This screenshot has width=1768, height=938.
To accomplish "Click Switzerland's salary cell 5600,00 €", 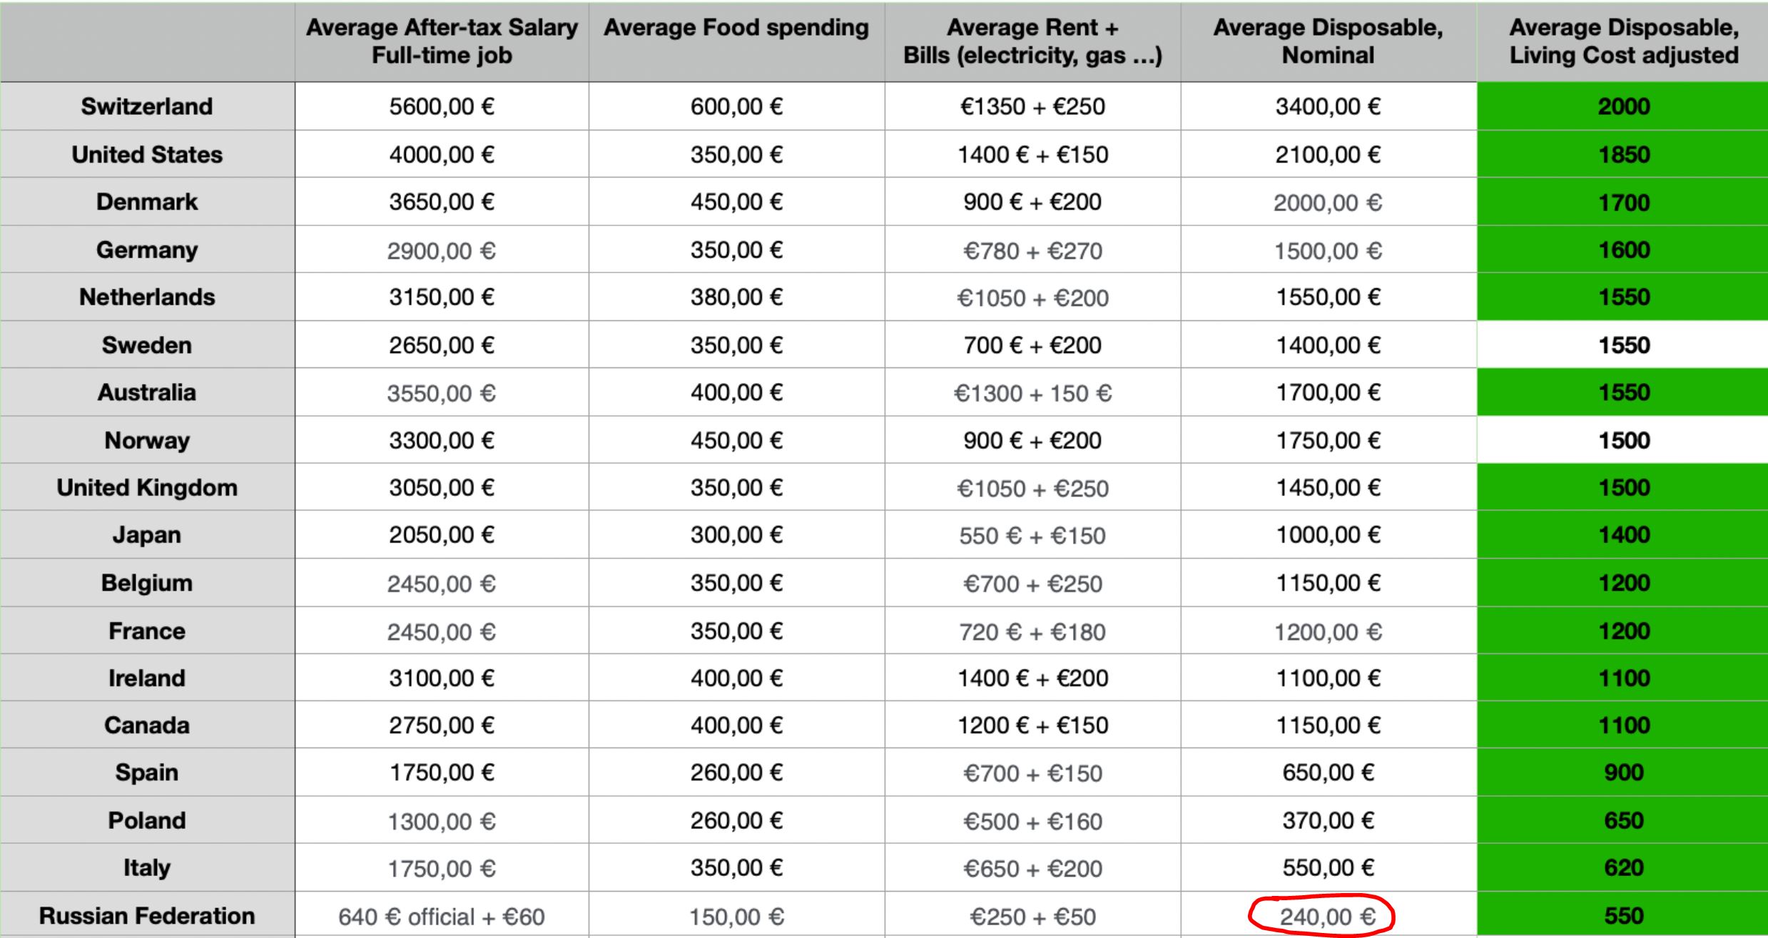I will 442,106.
